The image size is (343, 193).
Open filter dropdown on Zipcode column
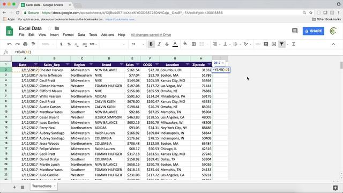pos(209,64)
